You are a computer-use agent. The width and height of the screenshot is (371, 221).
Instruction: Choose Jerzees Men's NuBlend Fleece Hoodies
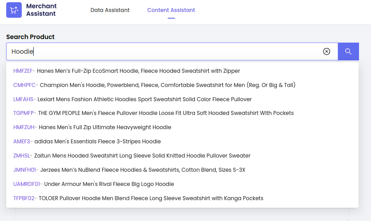point(182,170)
